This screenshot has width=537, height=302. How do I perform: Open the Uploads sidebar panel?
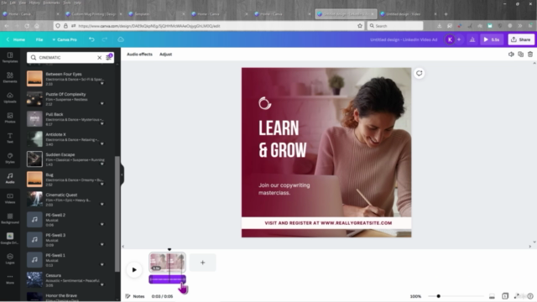point(10,97)
